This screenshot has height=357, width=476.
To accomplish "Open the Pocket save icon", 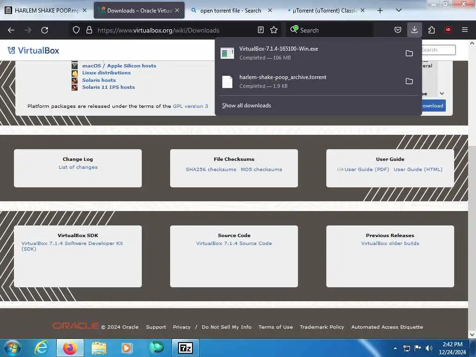I will coord(398,30).
